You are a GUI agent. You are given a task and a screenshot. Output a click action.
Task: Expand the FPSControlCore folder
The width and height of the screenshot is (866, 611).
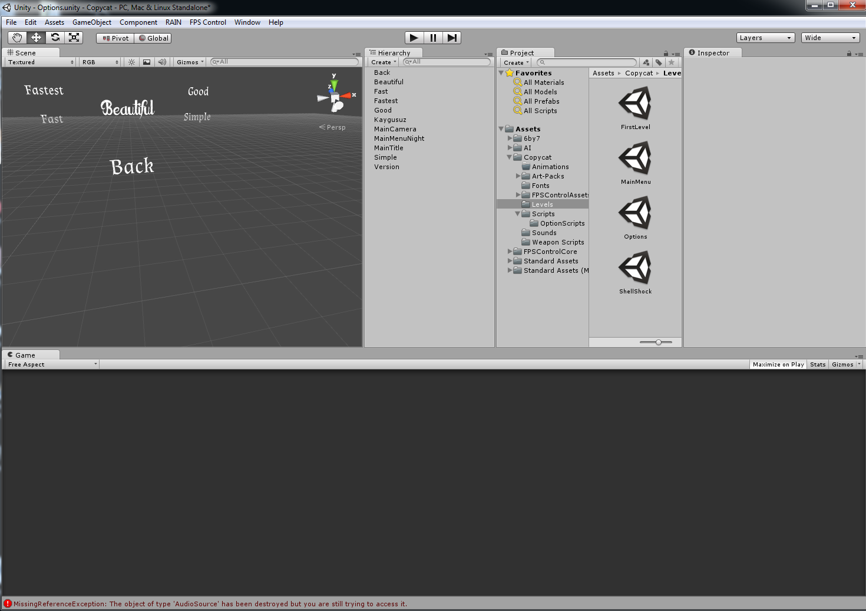click(x=510, y=252)
